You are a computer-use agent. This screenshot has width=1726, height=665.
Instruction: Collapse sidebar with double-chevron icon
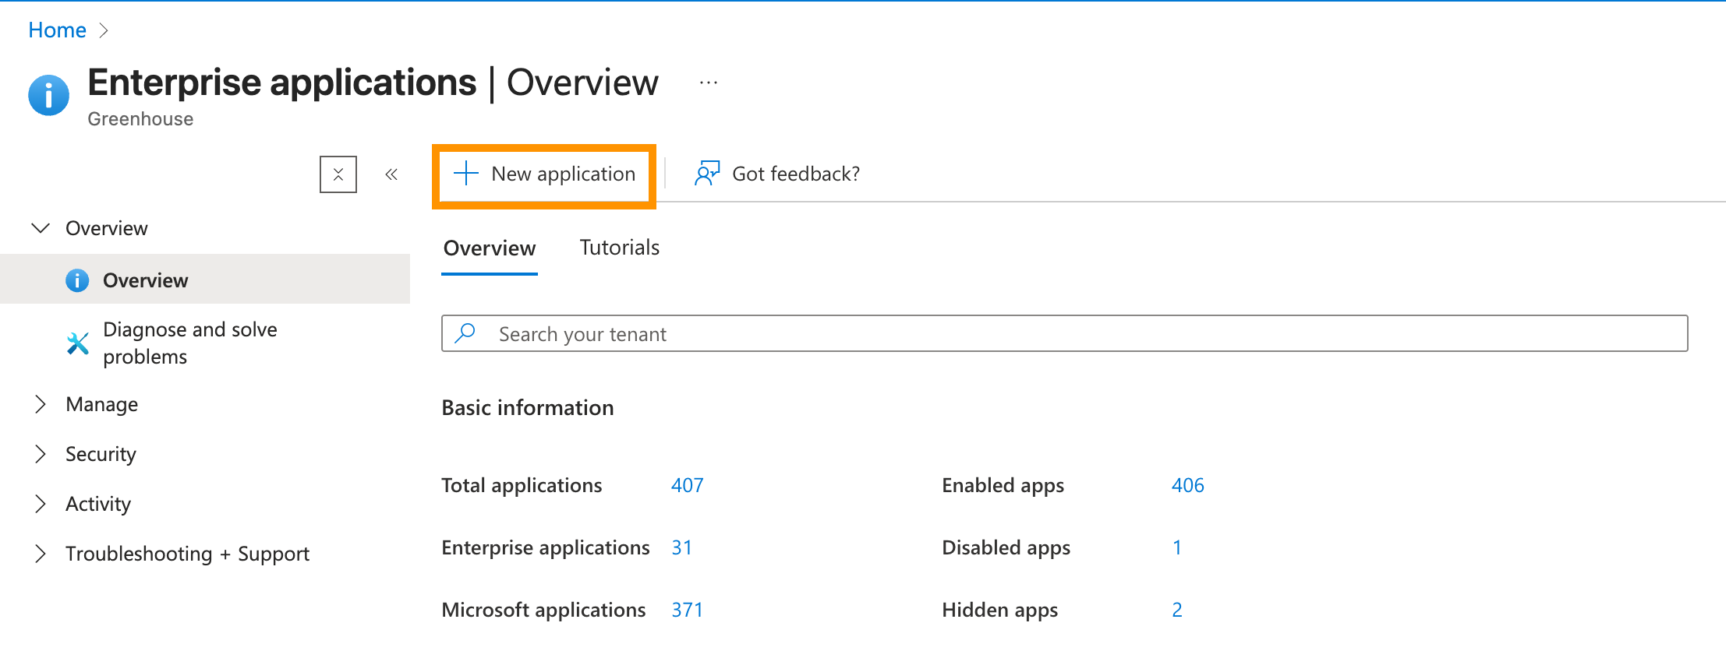pyautogui.click(x=391, y=174)
